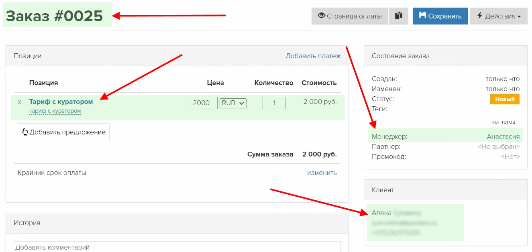Focus the price field with 2000
This screenshot has width=532, height=252.
(x=201, y=103)
